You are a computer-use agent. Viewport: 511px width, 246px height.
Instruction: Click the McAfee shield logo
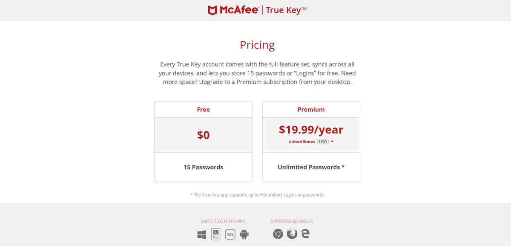(212, 10)
